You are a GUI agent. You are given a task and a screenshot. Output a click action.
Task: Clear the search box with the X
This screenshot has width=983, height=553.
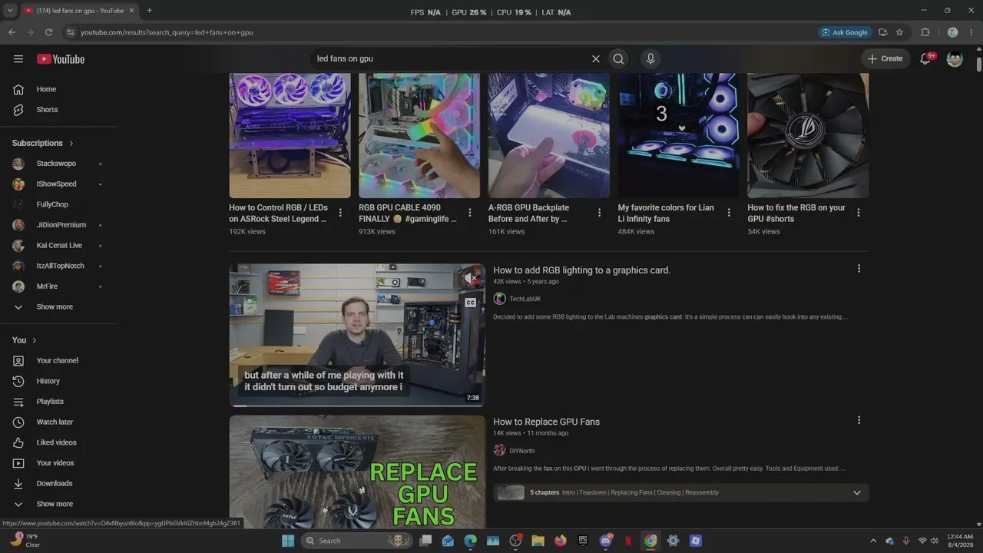(595, 58)
